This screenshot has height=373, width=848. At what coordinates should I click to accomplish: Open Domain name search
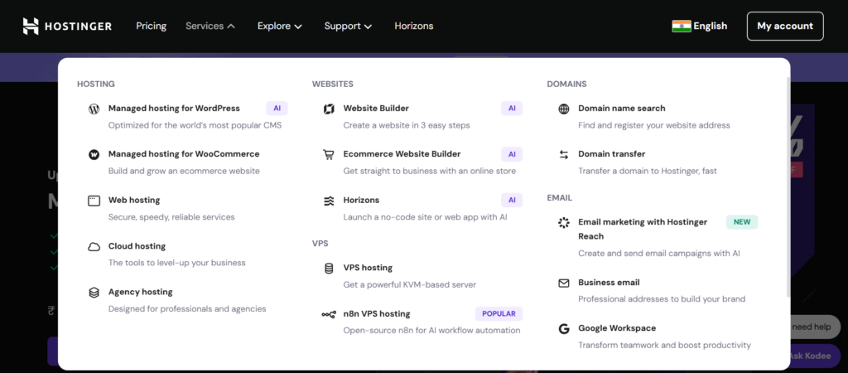click(622, 109)
